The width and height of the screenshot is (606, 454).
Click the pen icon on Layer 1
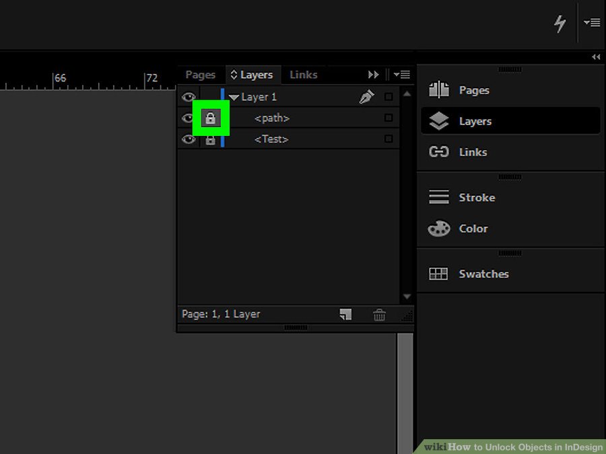click(x=366, y=97)
